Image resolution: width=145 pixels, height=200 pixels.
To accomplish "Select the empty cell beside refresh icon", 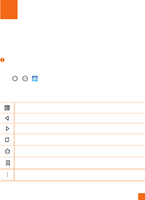I will 79,140.
